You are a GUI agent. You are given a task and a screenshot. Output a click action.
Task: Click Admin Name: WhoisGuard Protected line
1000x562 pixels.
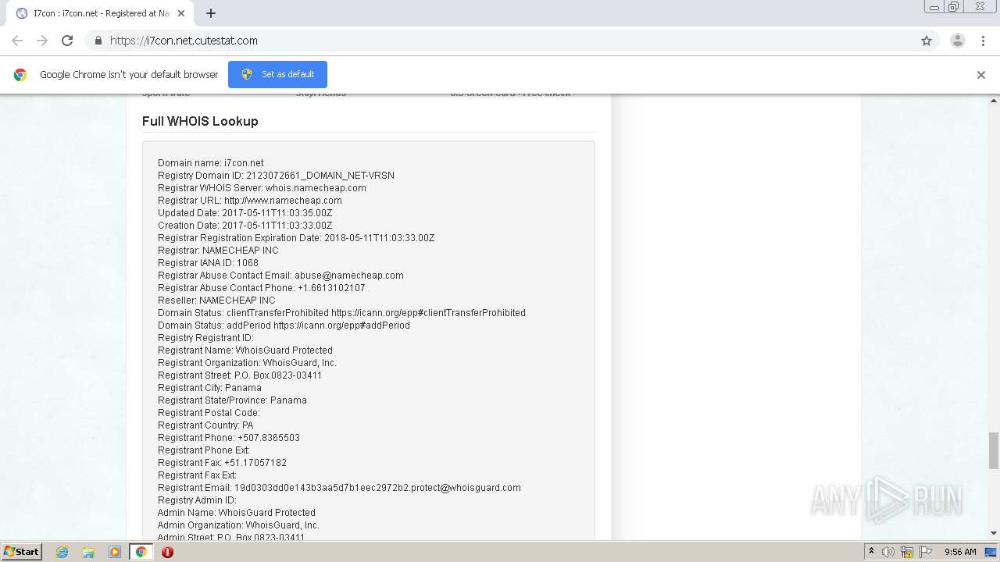point(237,513)
